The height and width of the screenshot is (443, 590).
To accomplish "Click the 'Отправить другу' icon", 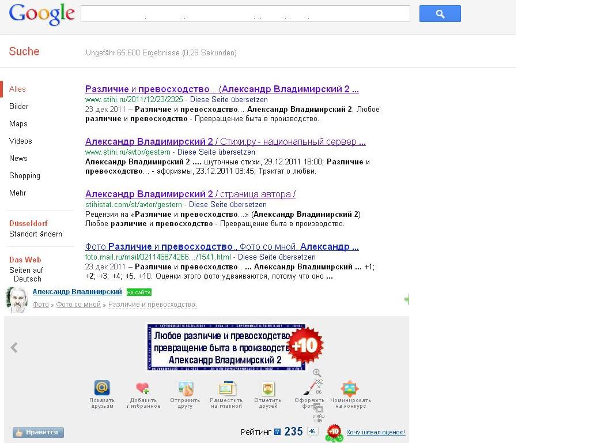I will 185,388.
